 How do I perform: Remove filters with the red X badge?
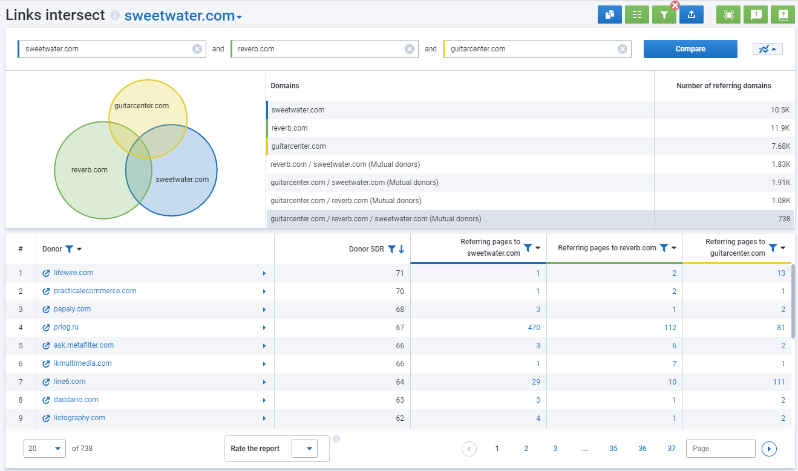pos(675,5)
